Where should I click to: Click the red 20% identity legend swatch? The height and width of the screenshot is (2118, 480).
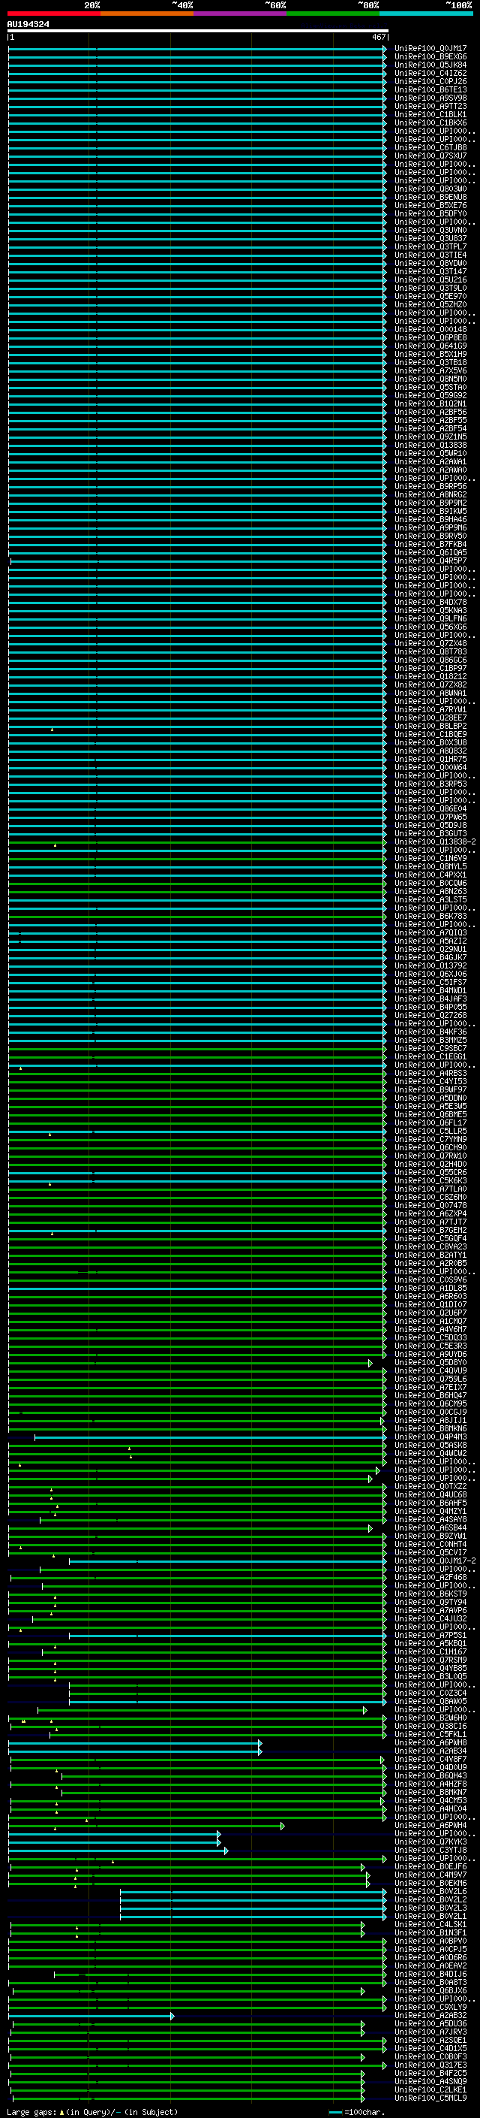point(53,14)
